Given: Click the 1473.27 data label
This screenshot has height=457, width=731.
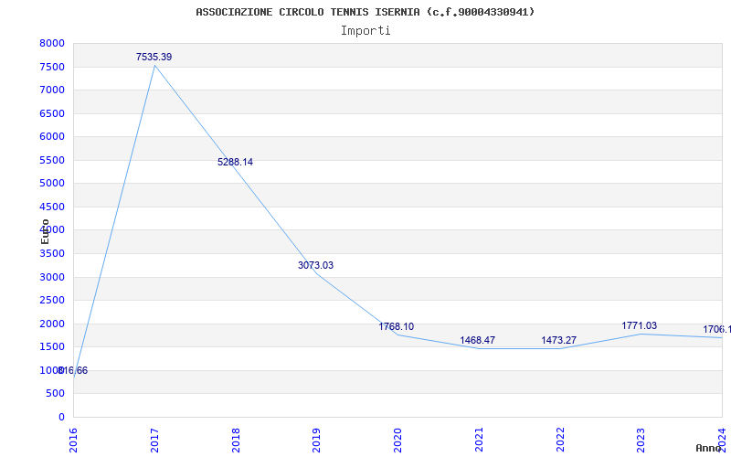Looking at the screenshot, I should pos(558,340).
